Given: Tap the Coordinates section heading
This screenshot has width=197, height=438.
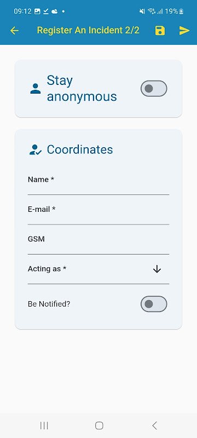Looking at the screenshot, I should tap(80, 149).
